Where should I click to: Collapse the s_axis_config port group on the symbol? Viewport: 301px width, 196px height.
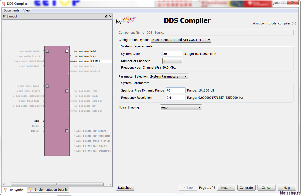(47, 51)
